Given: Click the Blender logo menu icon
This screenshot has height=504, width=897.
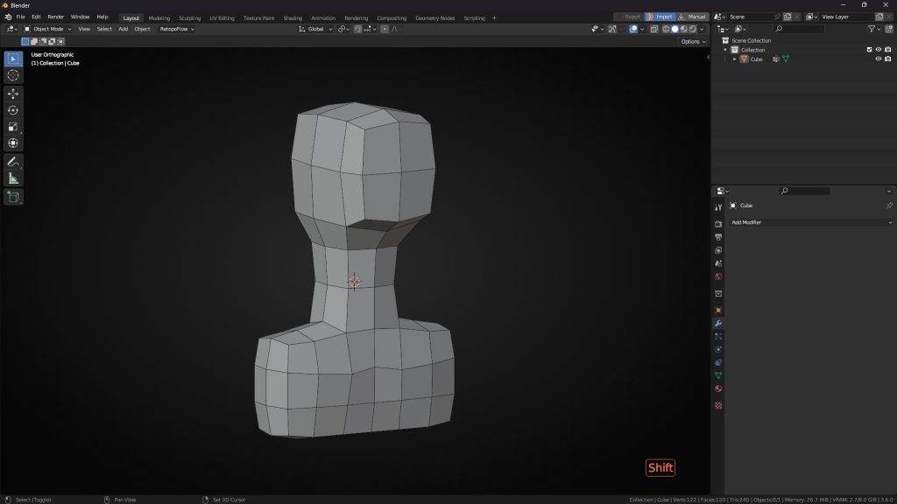Looking at the screenshot, I should pyautogui.click(x=8, y=17).
